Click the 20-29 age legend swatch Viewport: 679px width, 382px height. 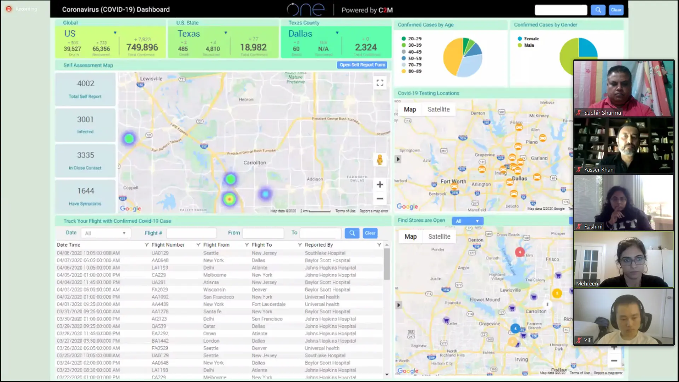pyautogui.click(x=404, y=39)
